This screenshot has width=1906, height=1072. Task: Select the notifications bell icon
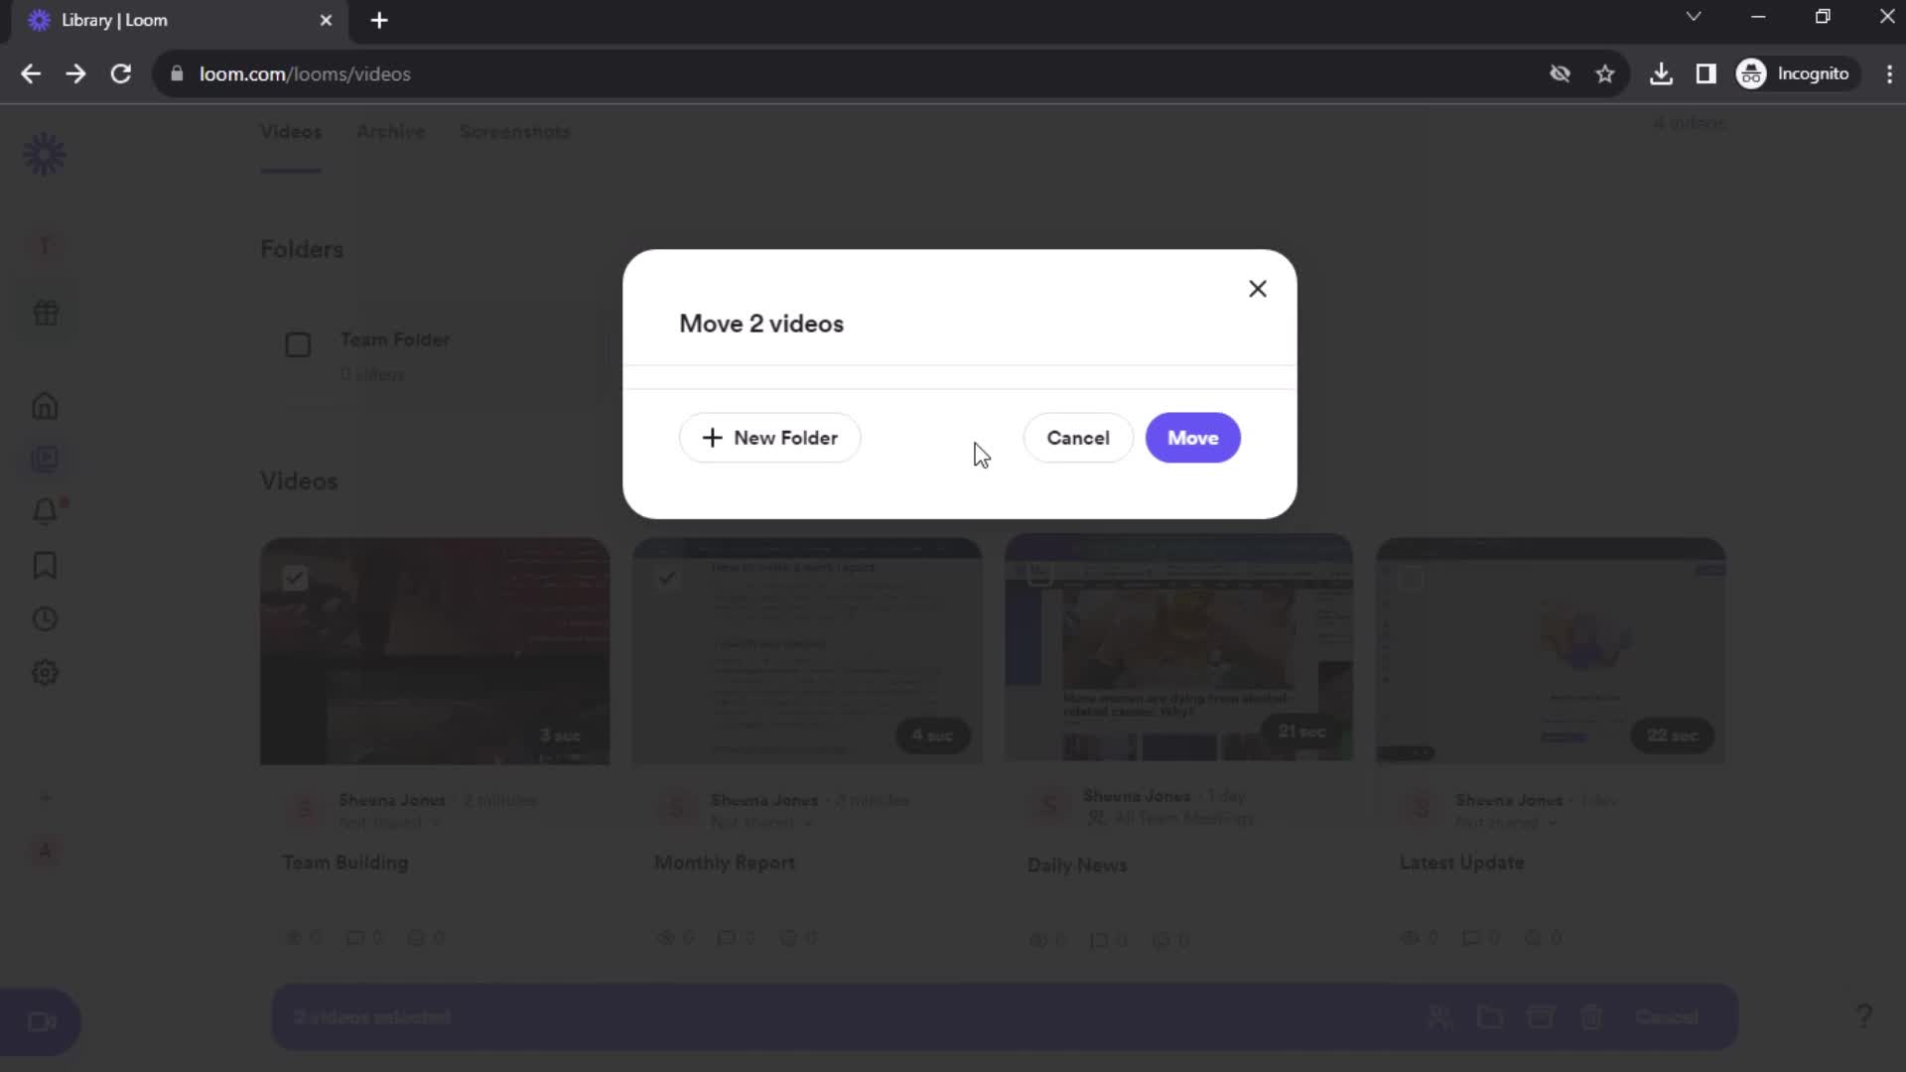click(45, 512)
